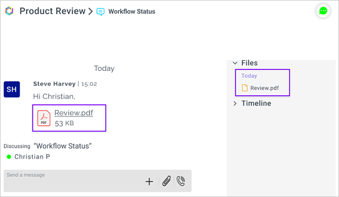Open the Review.pdf link in the message
Screen dimensions: 339x197
(74, 113)
